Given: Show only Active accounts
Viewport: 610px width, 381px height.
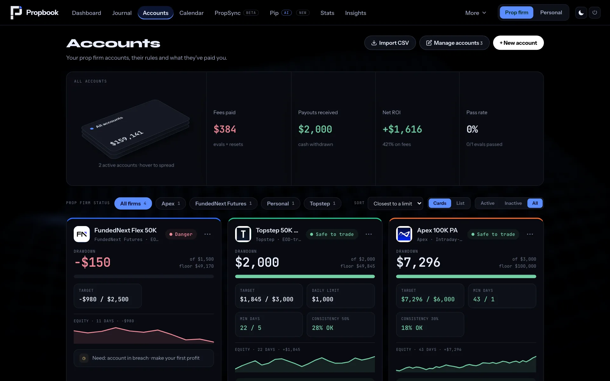Looking at the screenshot, I should click(487, 203).
